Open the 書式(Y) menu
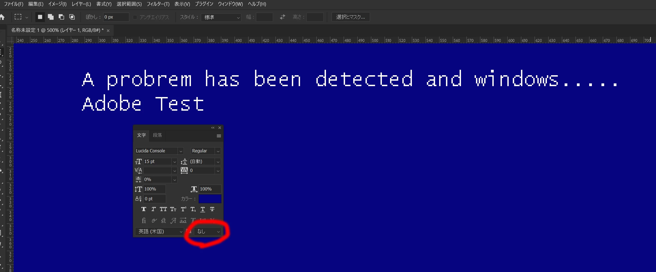The width and height of the screenshot is (656, 272). (104, 4)
